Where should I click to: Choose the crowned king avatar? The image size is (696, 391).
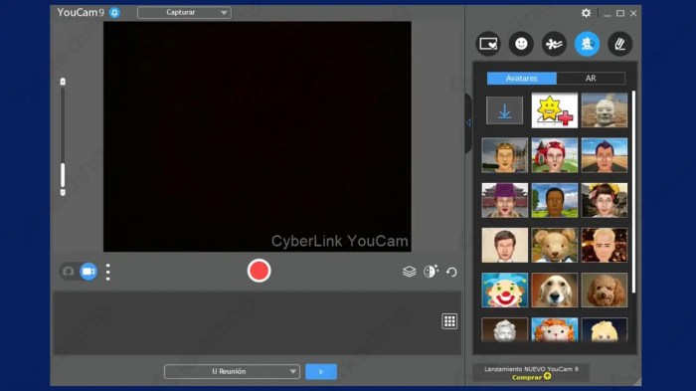[505, 155]
